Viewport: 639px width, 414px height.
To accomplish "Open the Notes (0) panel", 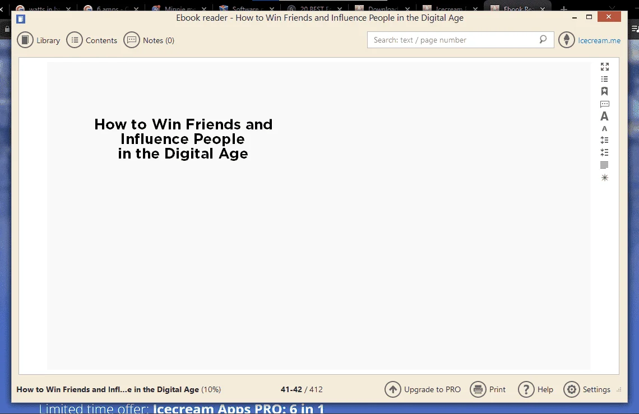I will pos(149,40).
